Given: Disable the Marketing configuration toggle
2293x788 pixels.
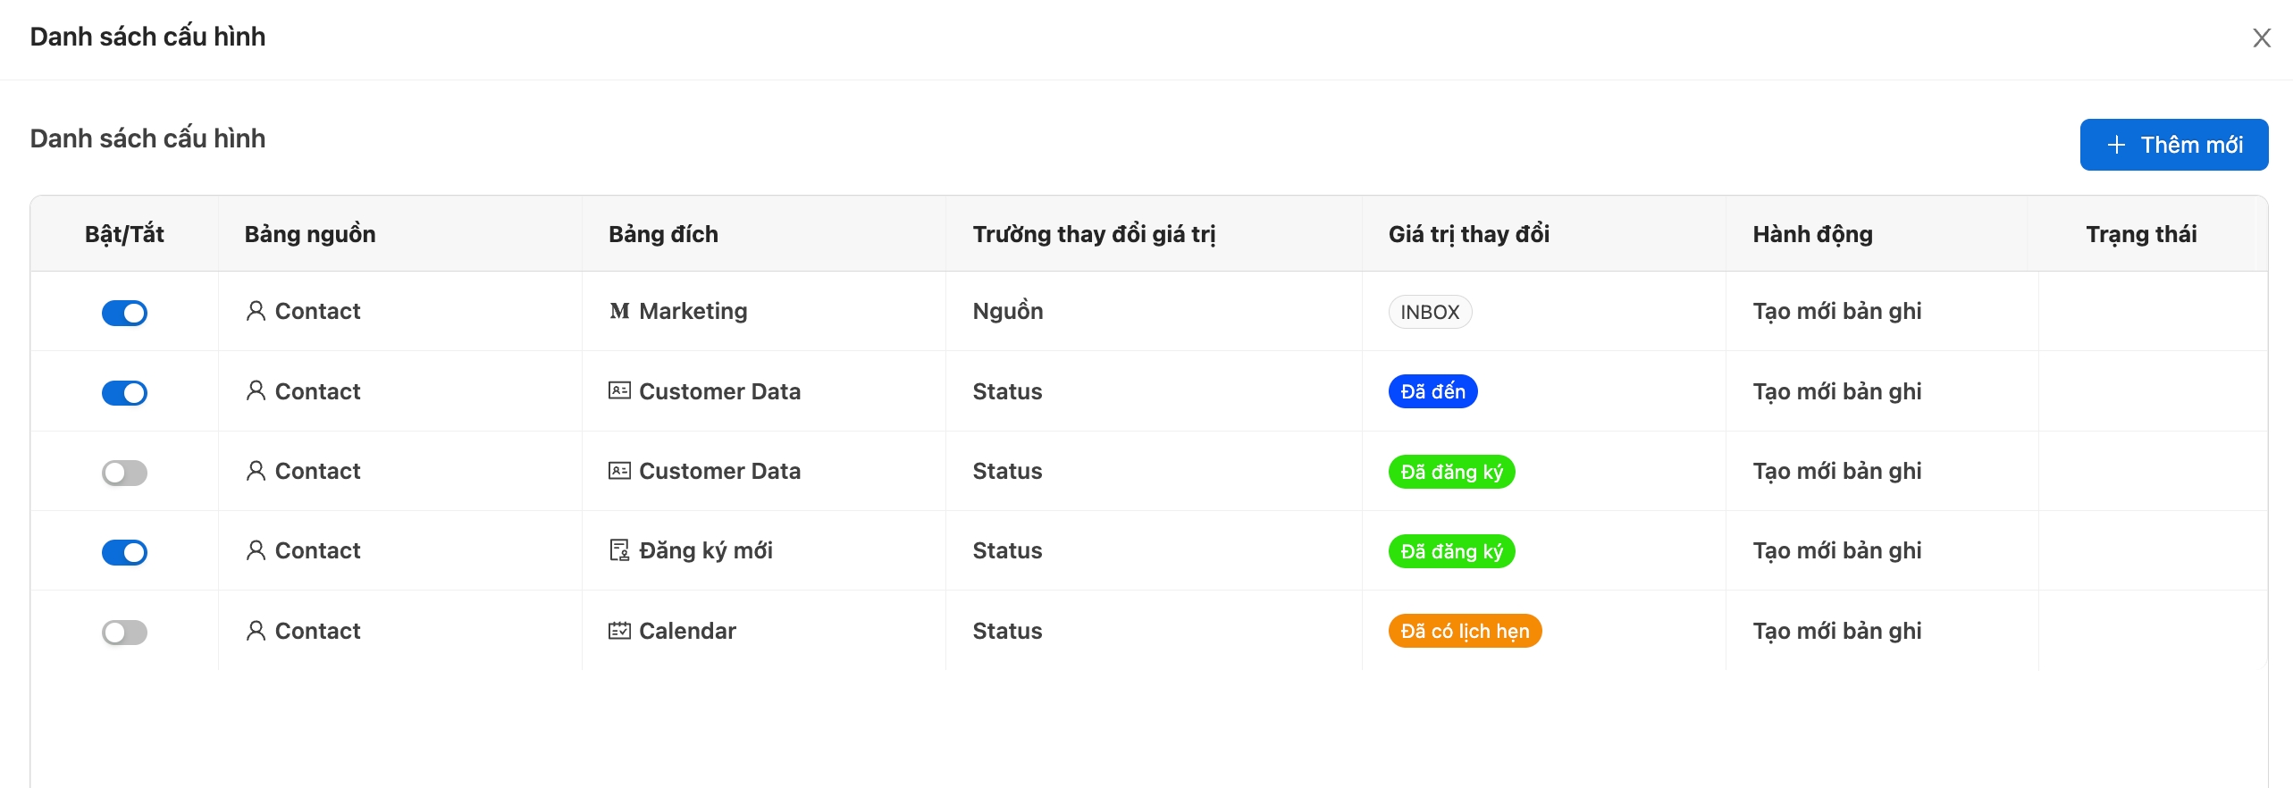Looking at the screenshot, I should tap(124, 313).
